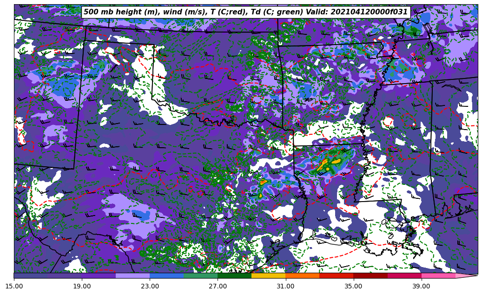Screen dimensions: 482x294
Task: Click the 27.00 colorbar tick label
Action: pyautogui.click(x=218, y=286)
